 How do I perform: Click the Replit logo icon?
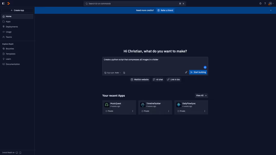9,4
